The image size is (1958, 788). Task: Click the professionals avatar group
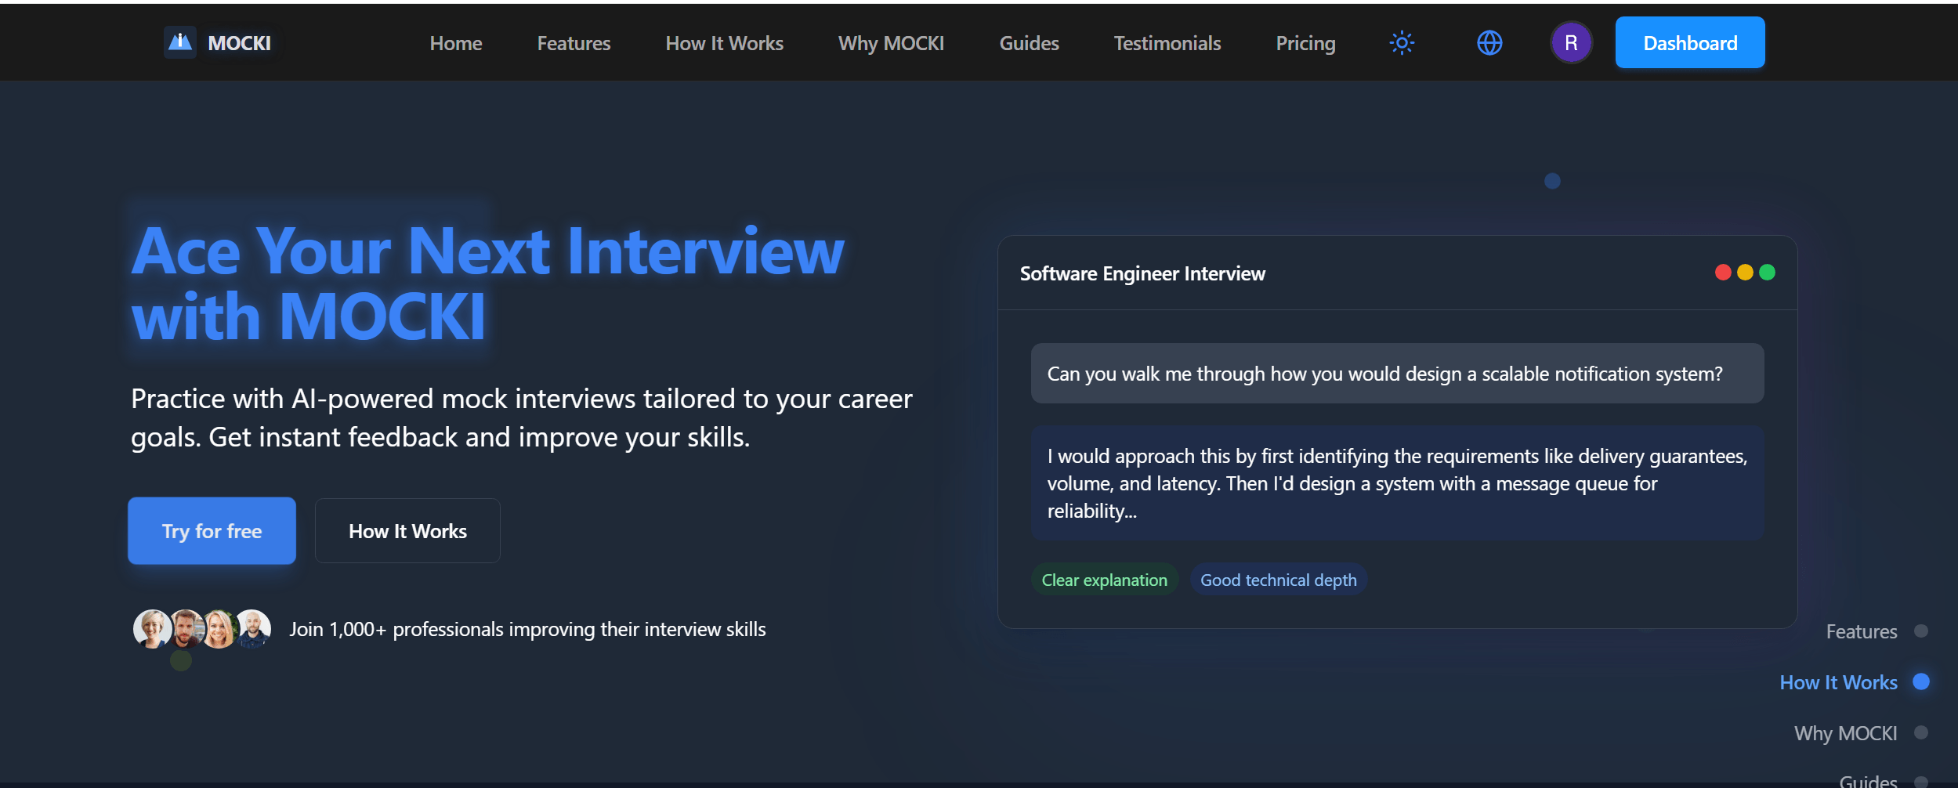[x=202, y=629]
